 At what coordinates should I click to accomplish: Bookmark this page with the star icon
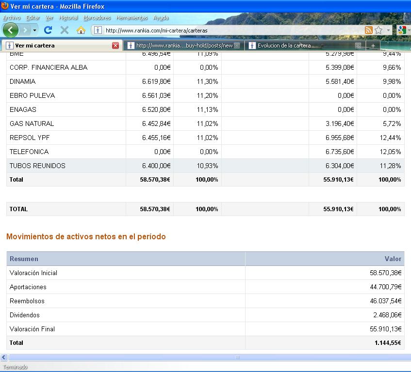click(x=378, y=30)
